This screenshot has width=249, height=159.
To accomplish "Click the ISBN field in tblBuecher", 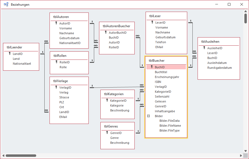I will click(x=158, y=82).
